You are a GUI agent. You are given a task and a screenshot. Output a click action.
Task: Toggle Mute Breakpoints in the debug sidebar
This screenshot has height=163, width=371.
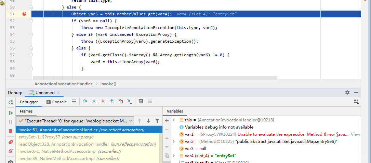click(11, 151)
